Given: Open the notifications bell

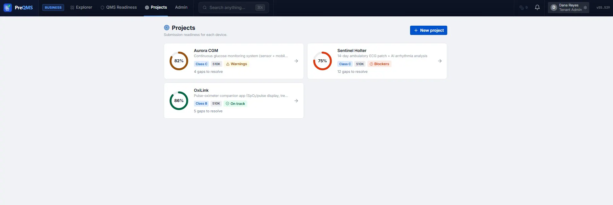Looking at the screenshot, I should point(537,7).
